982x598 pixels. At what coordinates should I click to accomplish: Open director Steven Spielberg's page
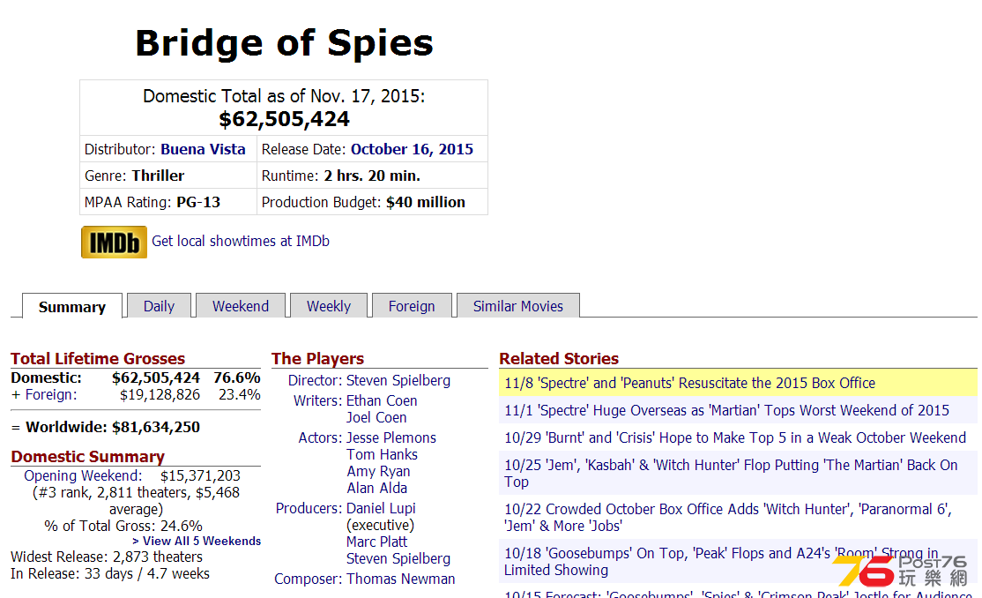coord(398,380)
